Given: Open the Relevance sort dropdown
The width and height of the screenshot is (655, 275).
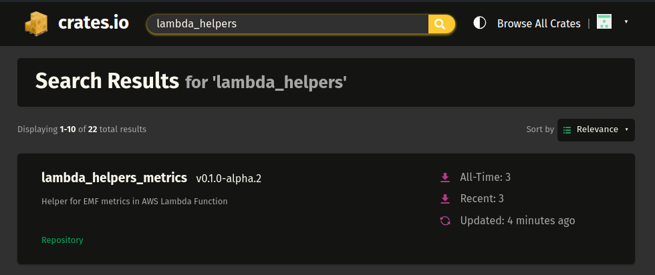Looking at the screenshot, I should point(596,129).
